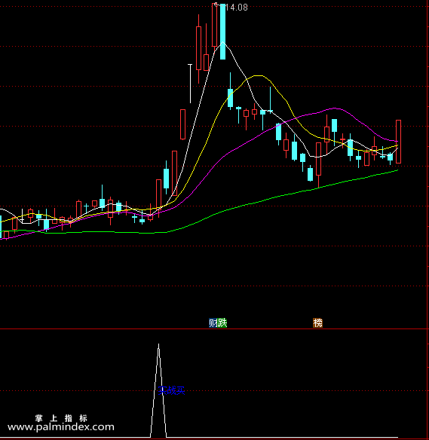Click the green 跌 info marker icon
Image resolution: width=429 pixels, height=440 pixels.
pyautogui.click(x=222, y=323)
